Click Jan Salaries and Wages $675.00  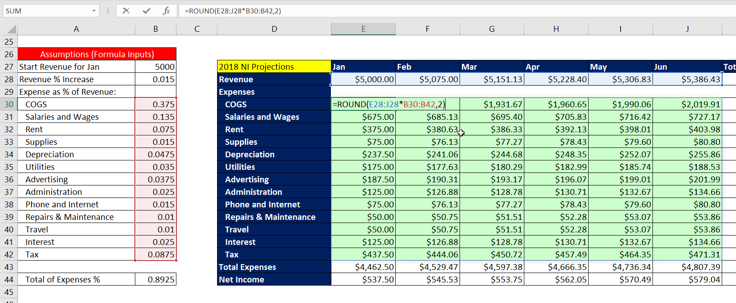pyautogui.click(x=363, y=117)
